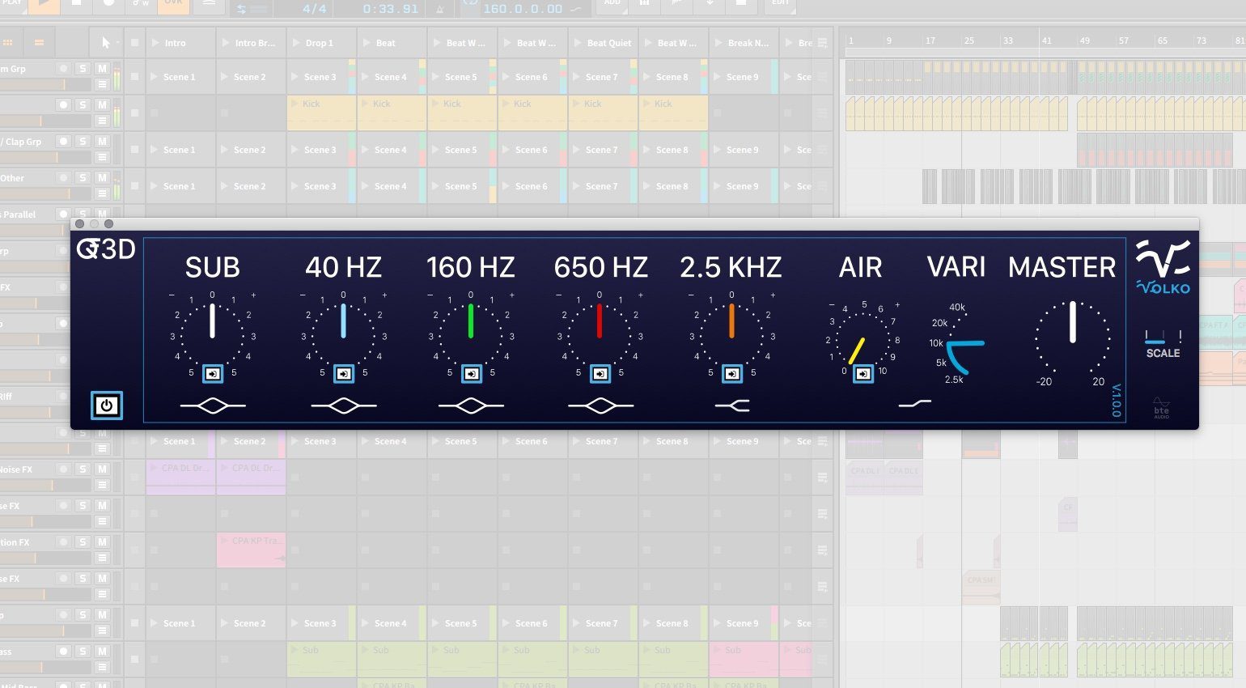
Task: Click bar 41 on arranger ruler
Action: tap(1046, 40)
